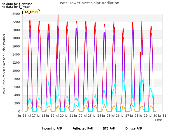
Task: Click the Jul 30 x-axis tick label
Action: [153, 116]
